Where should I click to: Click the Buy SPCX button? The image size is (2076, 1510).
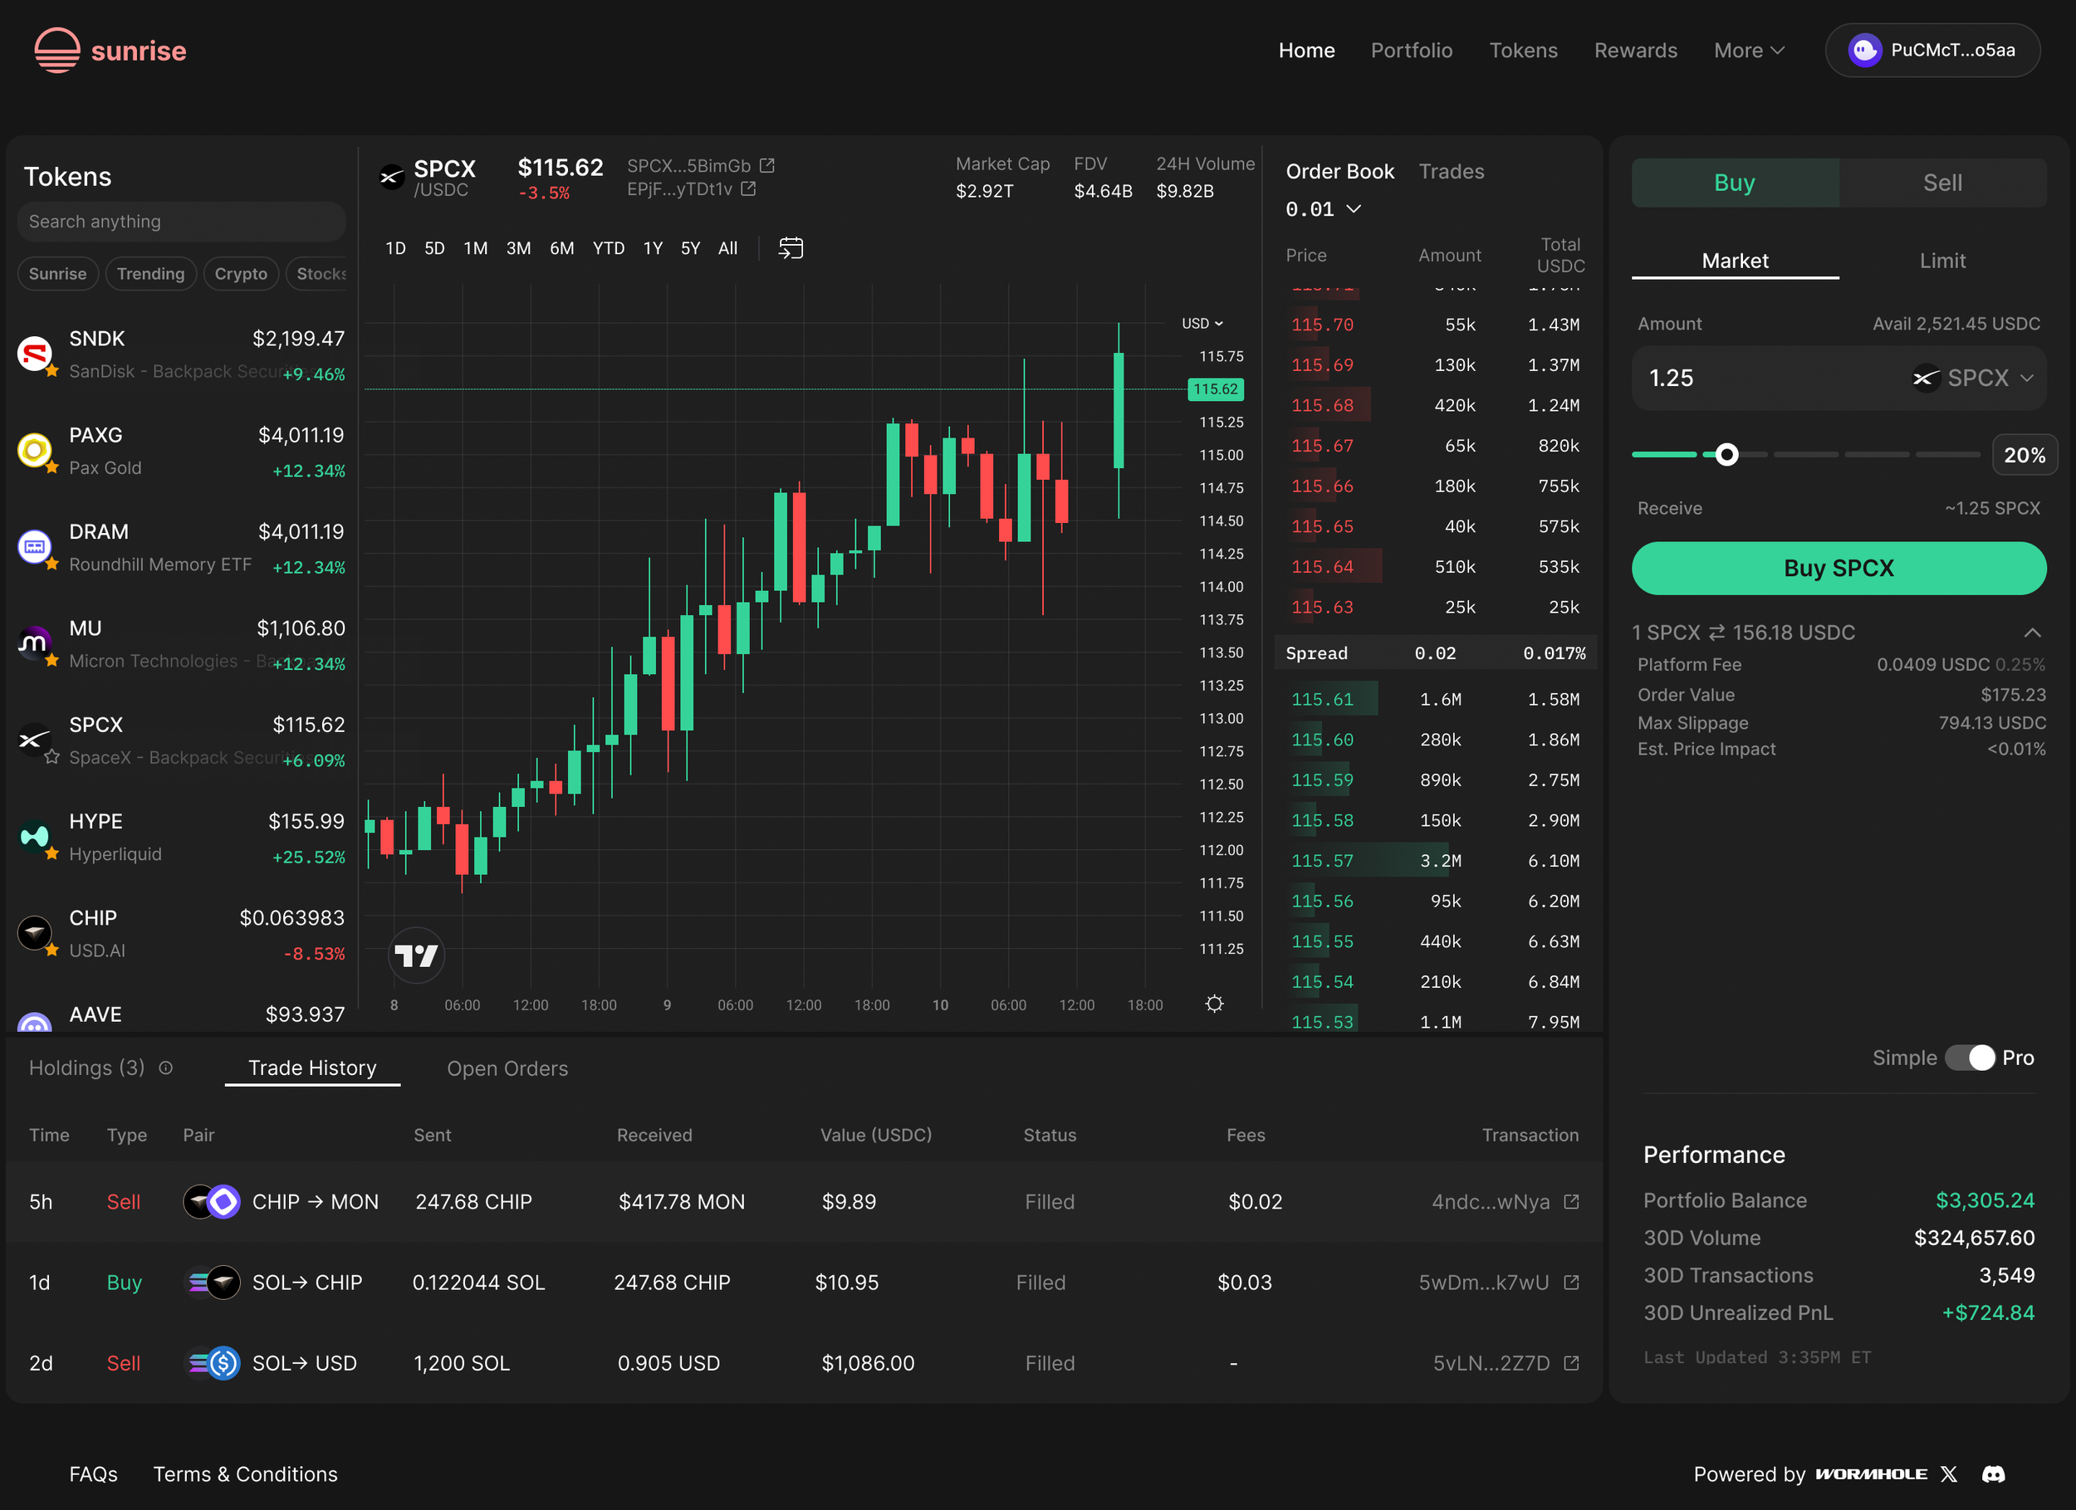coord(1839,569)
